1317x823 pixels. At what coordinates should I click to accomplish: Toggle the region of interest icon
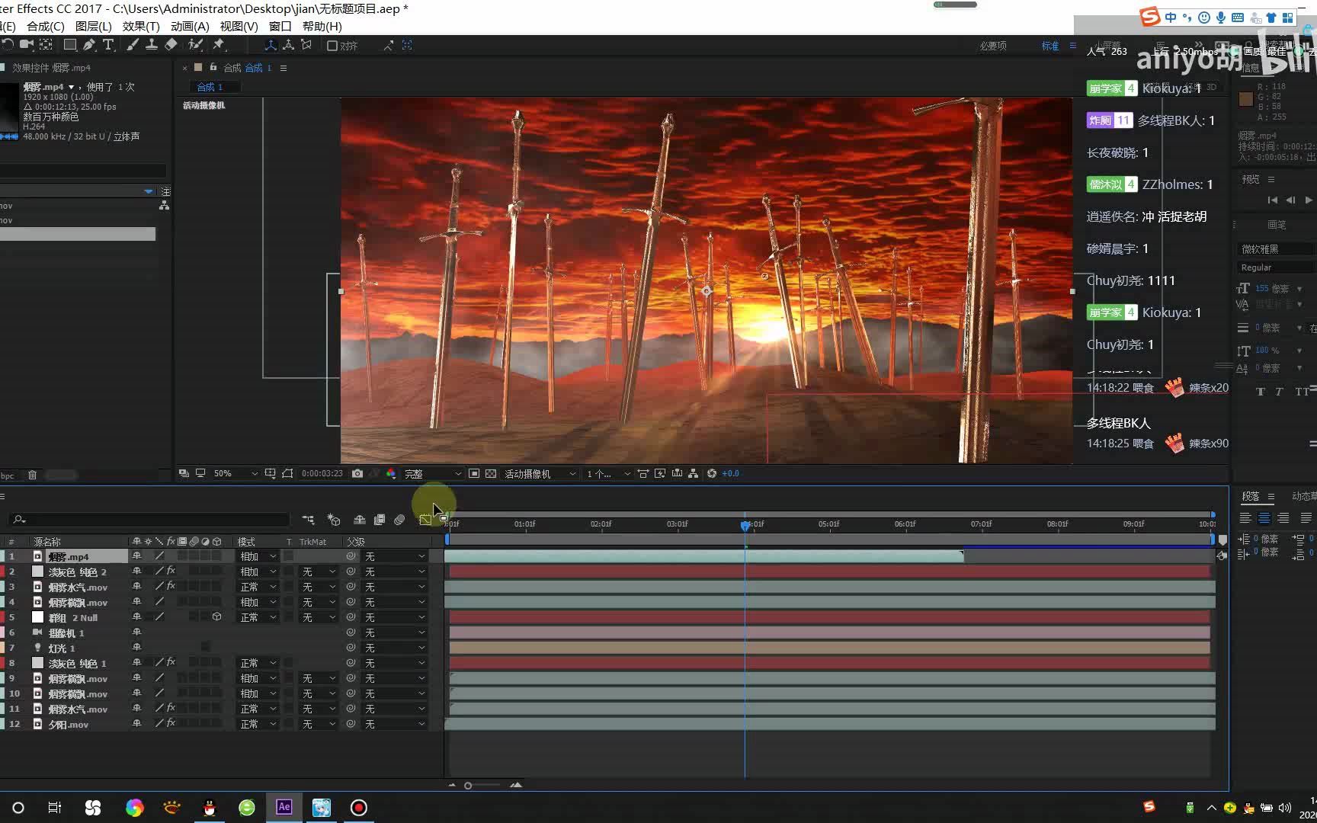(474, 473)
